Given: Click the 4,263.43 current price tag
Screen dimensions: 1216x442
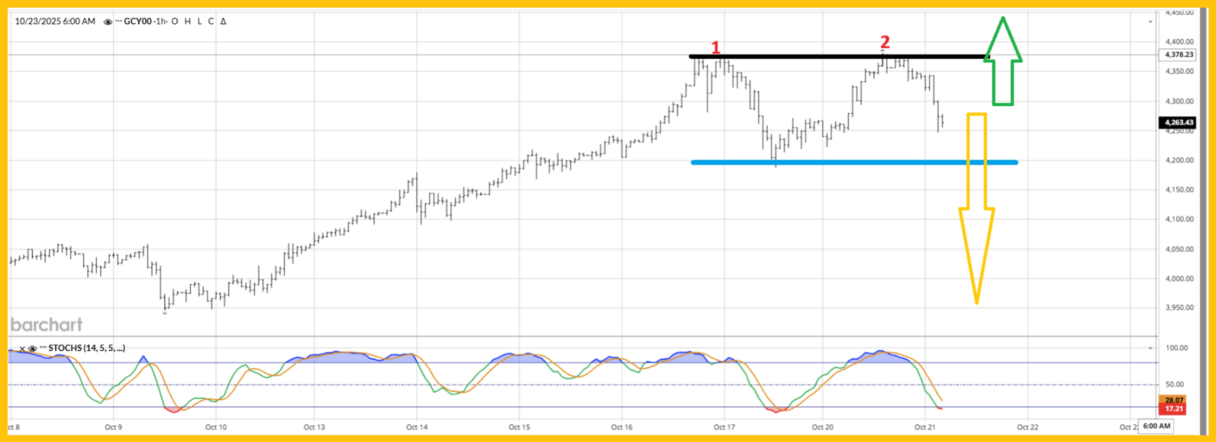Looking at the screenshot, I should pyautogui.click(x=1178, y=123).
